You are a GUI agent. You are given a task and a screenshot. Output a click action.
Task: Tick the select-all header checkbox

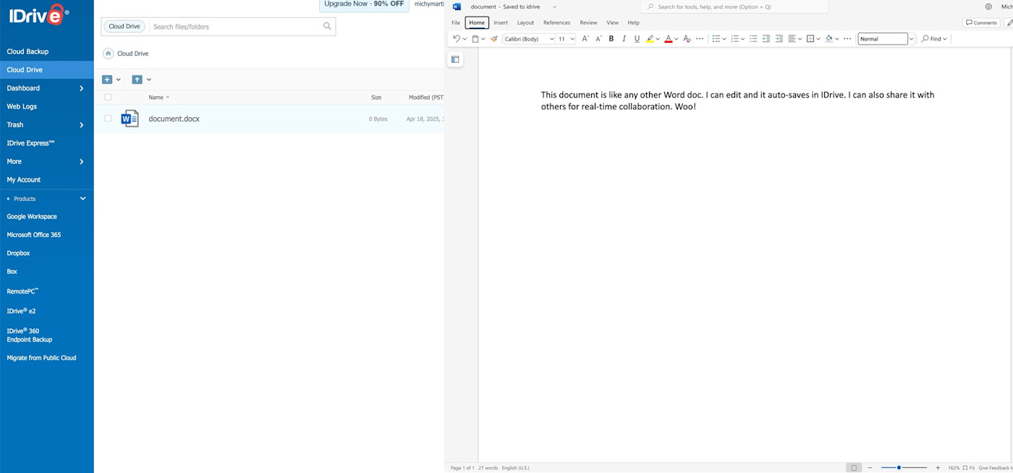coord(108,97)
